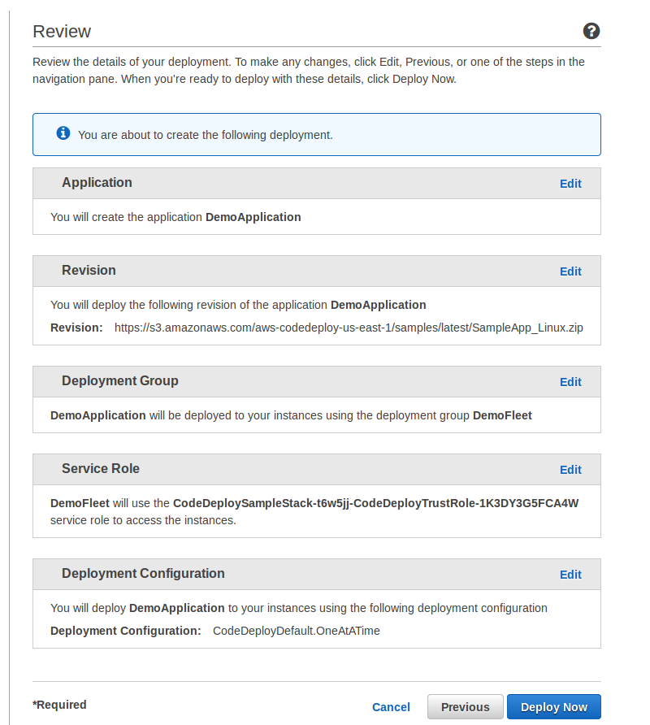Go back with the Previous button
This screenshot has height=725, width=650.
tap(465, 707)
